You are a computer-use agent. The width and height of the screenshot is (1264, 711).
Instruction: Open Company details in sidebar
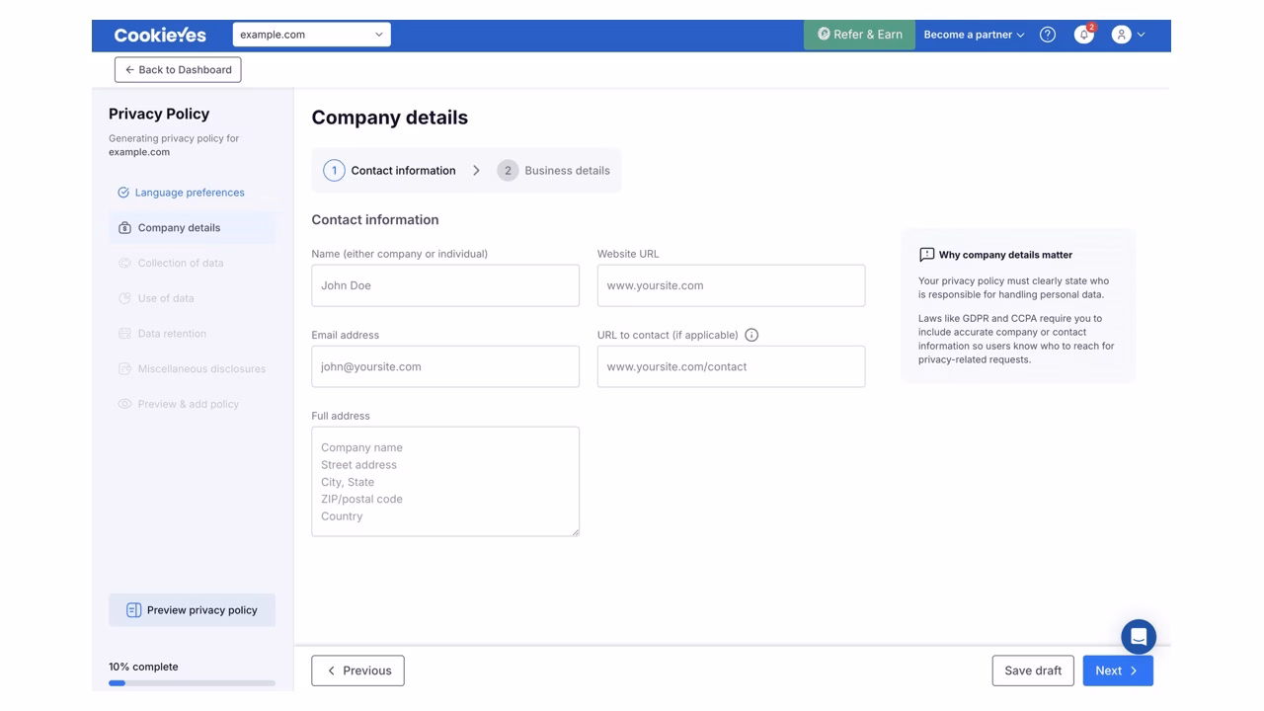tap(192, 228)
